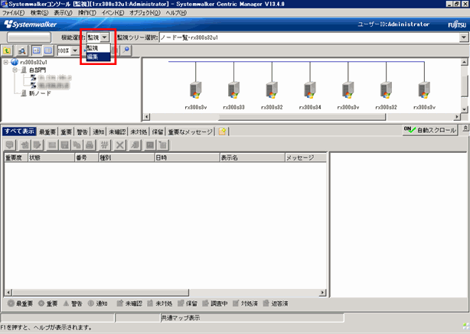Viewport: 470px width, 334px height.
Task: Sort by 表示名 column header
Action: 253,157
